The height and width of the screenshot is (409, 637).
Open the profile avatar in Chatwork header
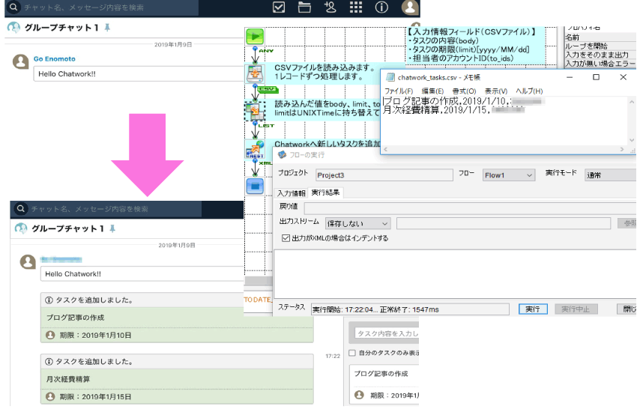[410, 7]
